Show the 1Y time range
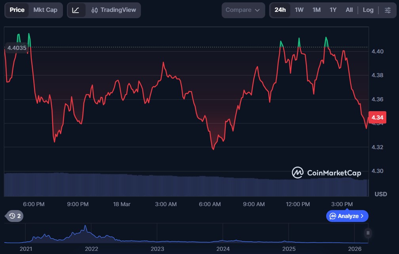 (x=333, y=10)
